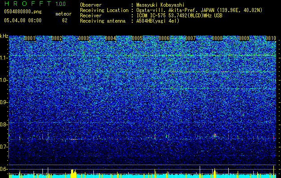Click the 1.0 frequency axis label

(4, 80)
